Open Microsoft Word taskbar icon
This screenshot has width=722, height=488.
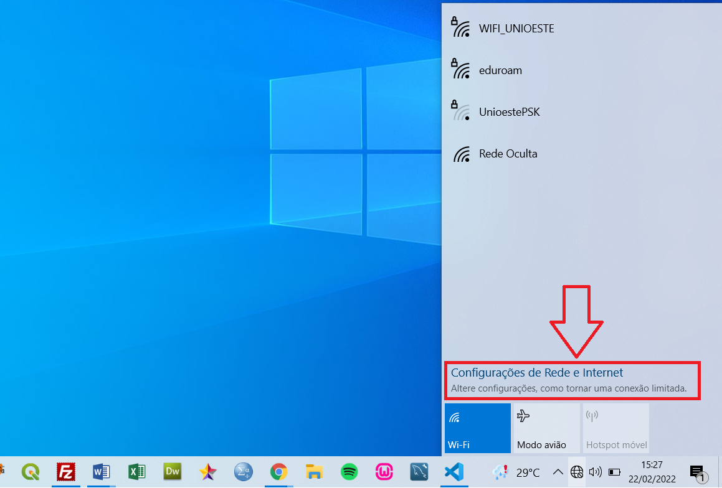click(x=101, y=472)
